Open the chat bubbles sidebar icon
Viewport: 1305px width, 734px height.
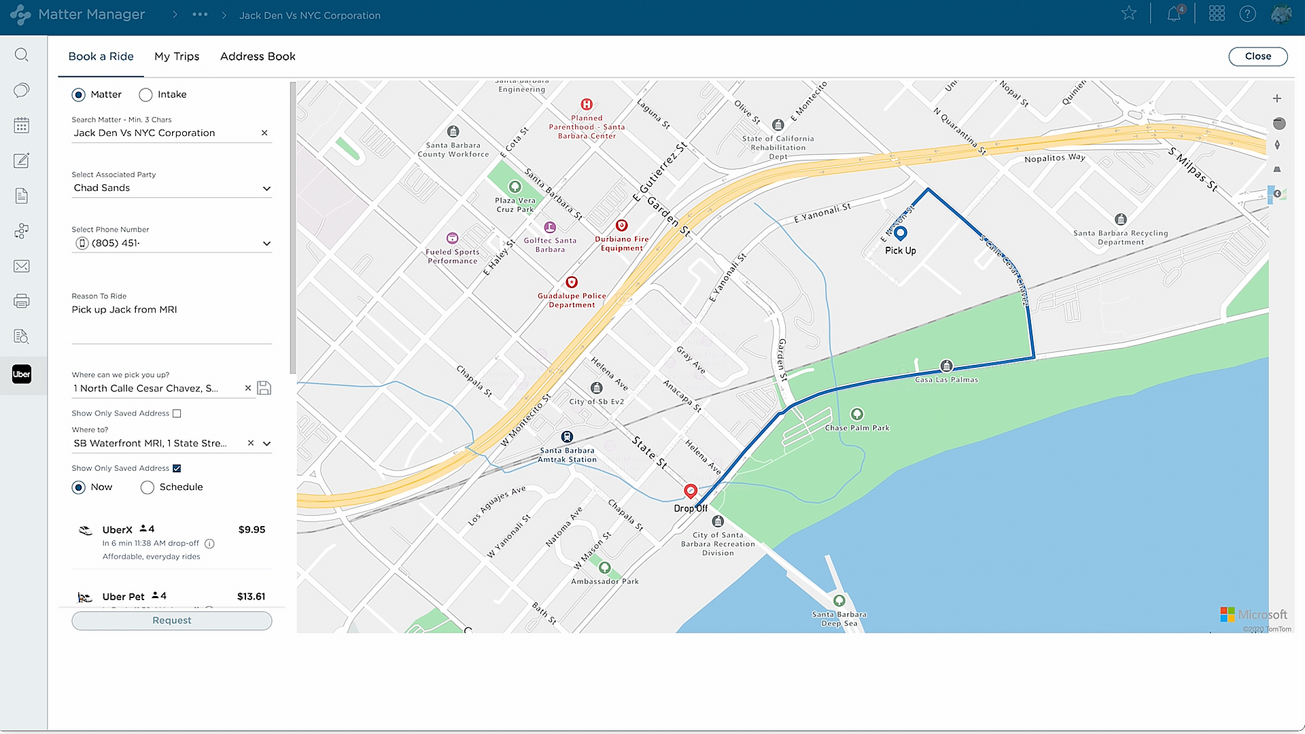coord(22,90)
